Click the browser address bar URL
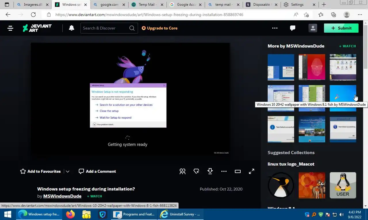 pyautogui.click(x=149, y=15)
